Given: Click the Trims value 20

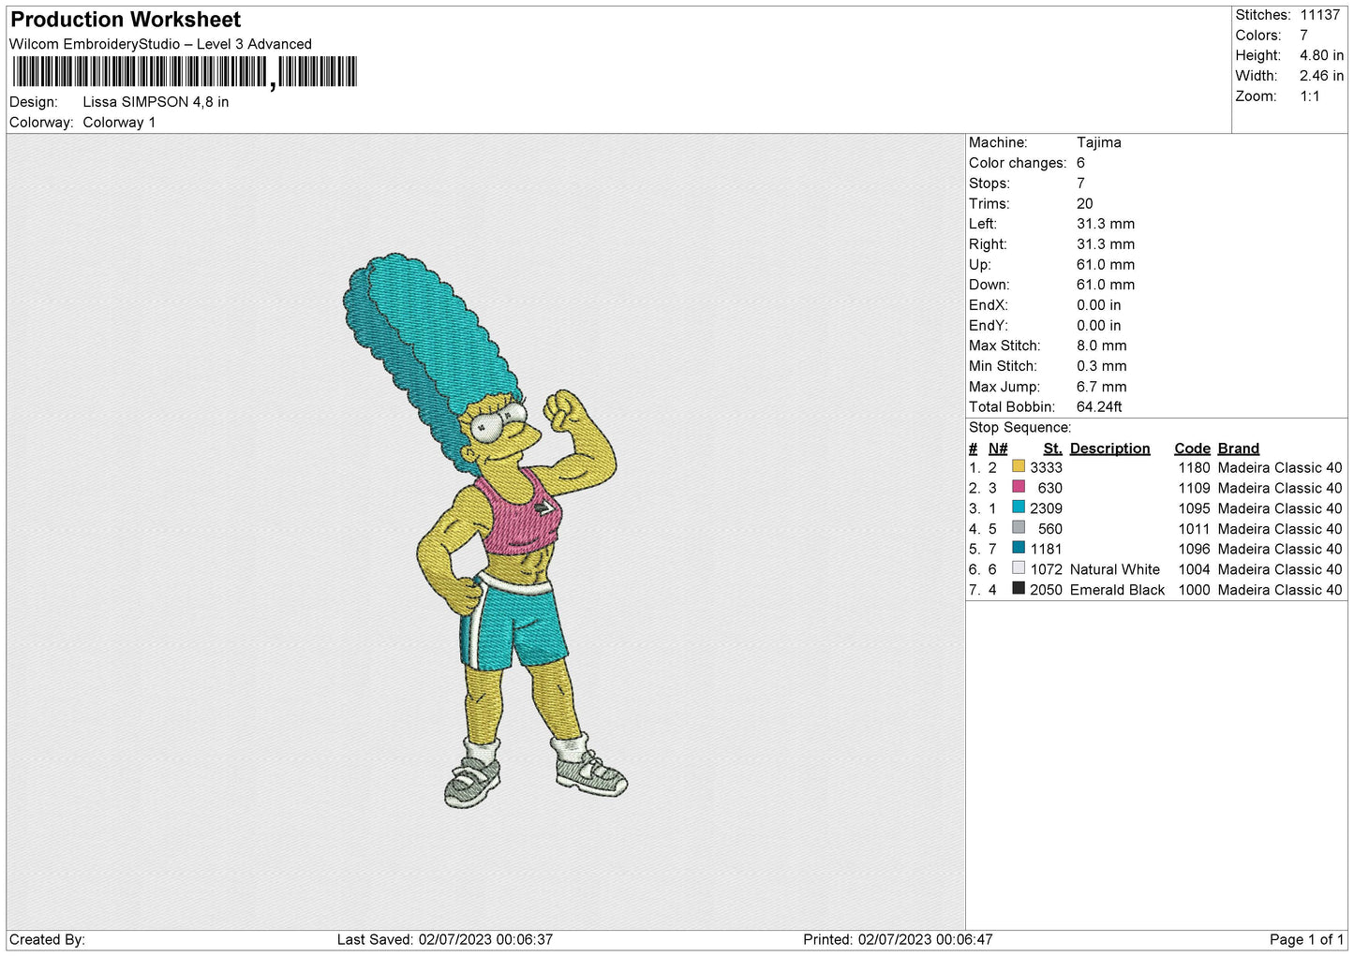Looking at the screenshot, I should pos(1084,204).
